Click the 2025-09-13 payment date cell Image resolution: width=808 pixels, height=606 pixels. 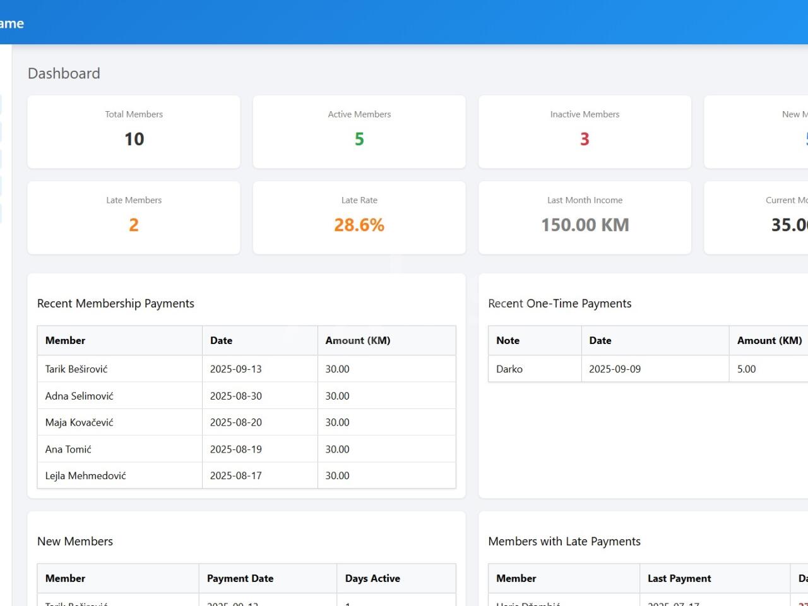pos(235,369)
